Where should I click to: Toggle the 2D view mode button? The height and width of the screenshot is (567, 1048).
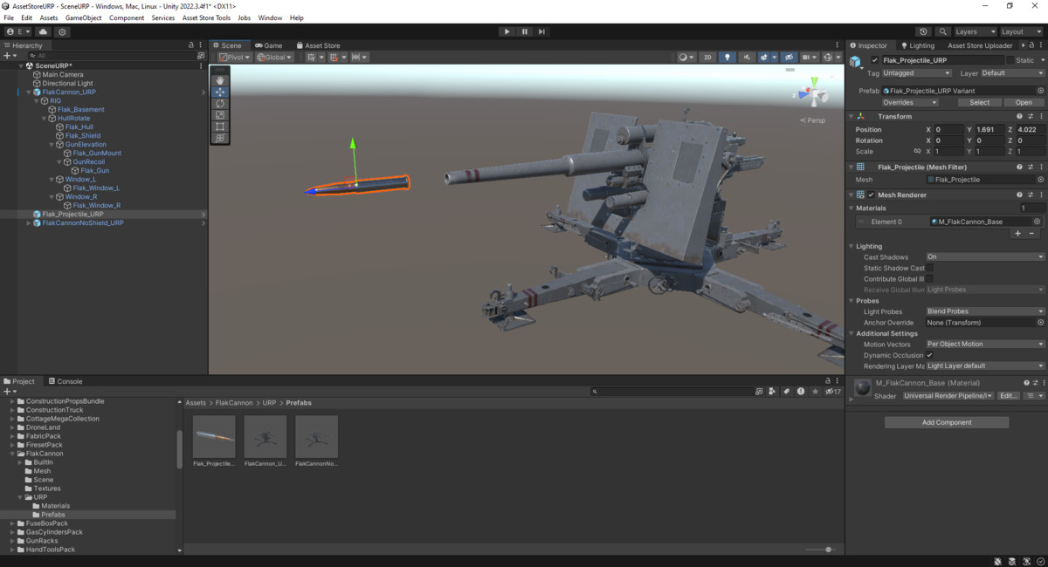(x=707, y=58)
